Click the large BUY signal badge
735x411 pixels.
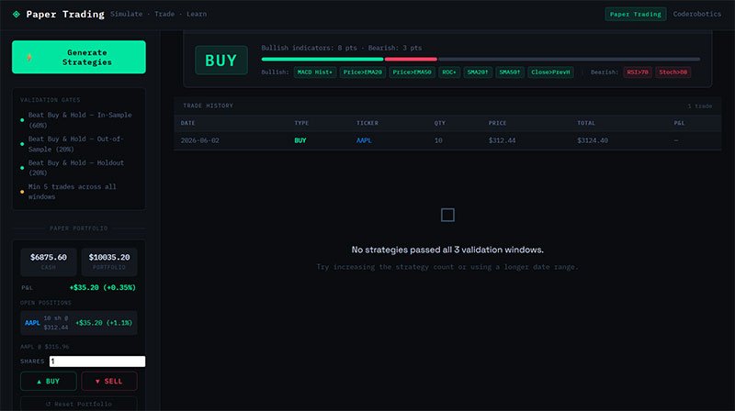pyautogui.click(x=221, y=61)
